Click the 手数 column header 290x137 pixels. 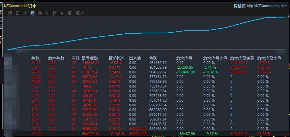35,58
